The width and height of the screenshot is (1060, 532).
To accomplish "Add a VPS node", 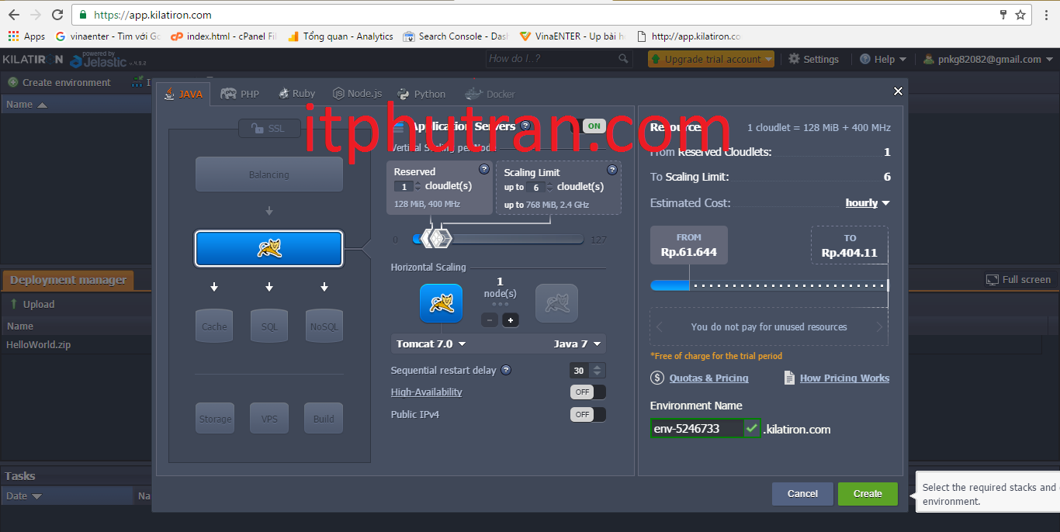I will (x=269, y=418).
